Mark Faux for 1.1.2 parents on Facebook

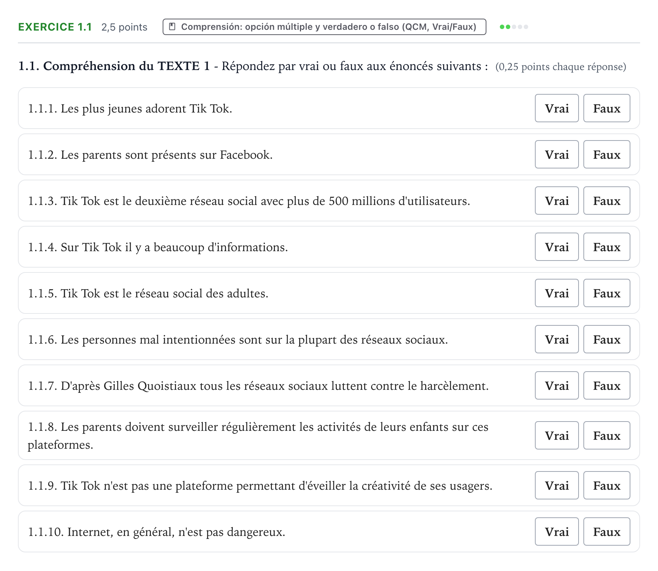pos(607,154)
